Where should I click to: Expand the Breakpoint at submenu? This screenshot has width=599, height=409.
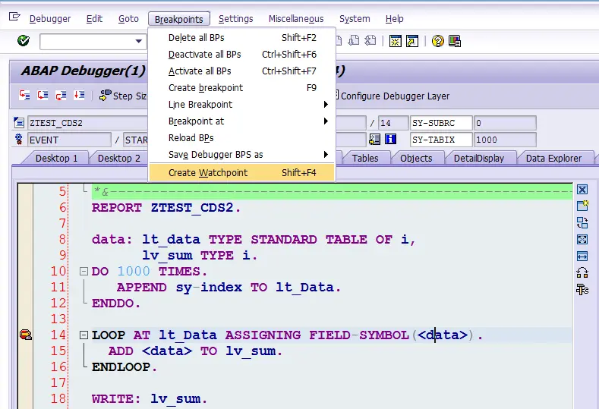pyautogui.click(x=326, y=121)
